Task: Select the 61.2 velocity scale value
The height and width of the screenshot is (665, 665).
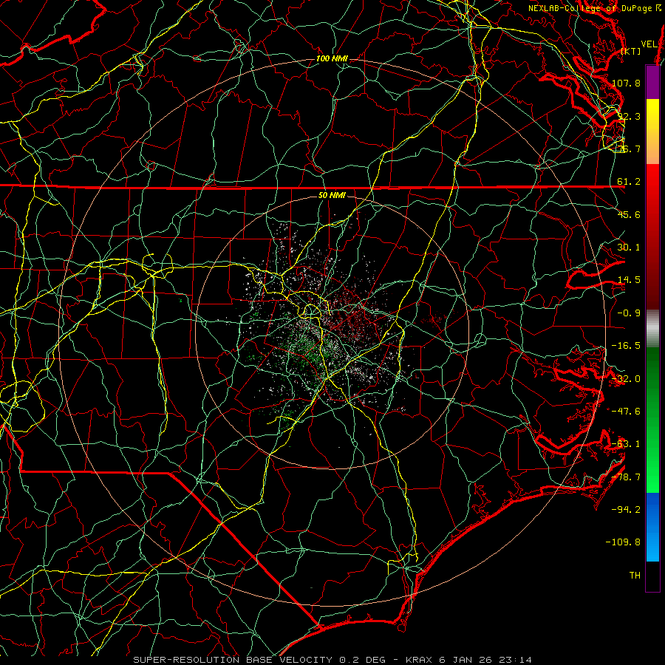Action: 629,182
